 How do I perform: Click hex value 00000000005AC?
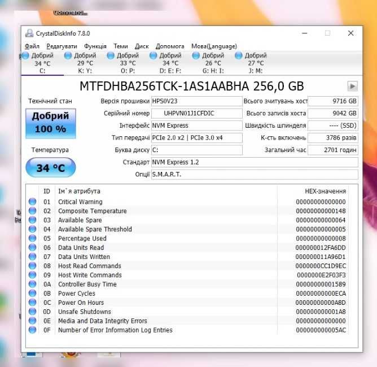point(321,330)
